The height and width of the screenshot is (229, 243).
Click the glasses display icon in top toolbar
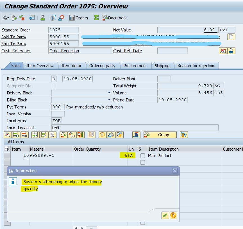coord(6,18)
